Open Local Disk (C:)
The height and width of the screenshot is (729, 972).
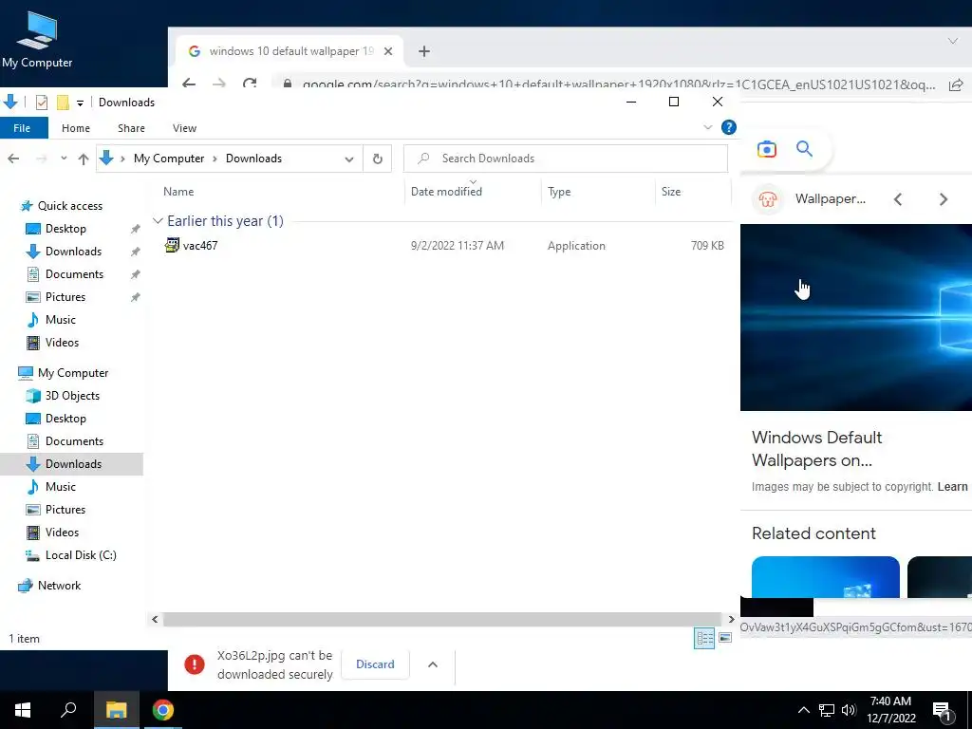81,555
